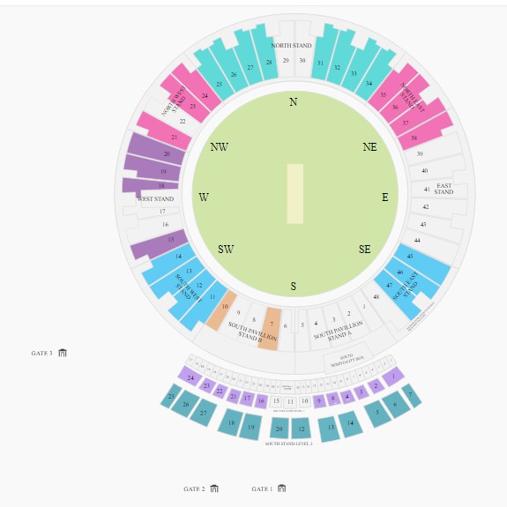The height and width of the screenshot is (507, 507).
Task: Click the Gate 1 entrance icon
Action: pyautogui.click(x=281, y=488)
